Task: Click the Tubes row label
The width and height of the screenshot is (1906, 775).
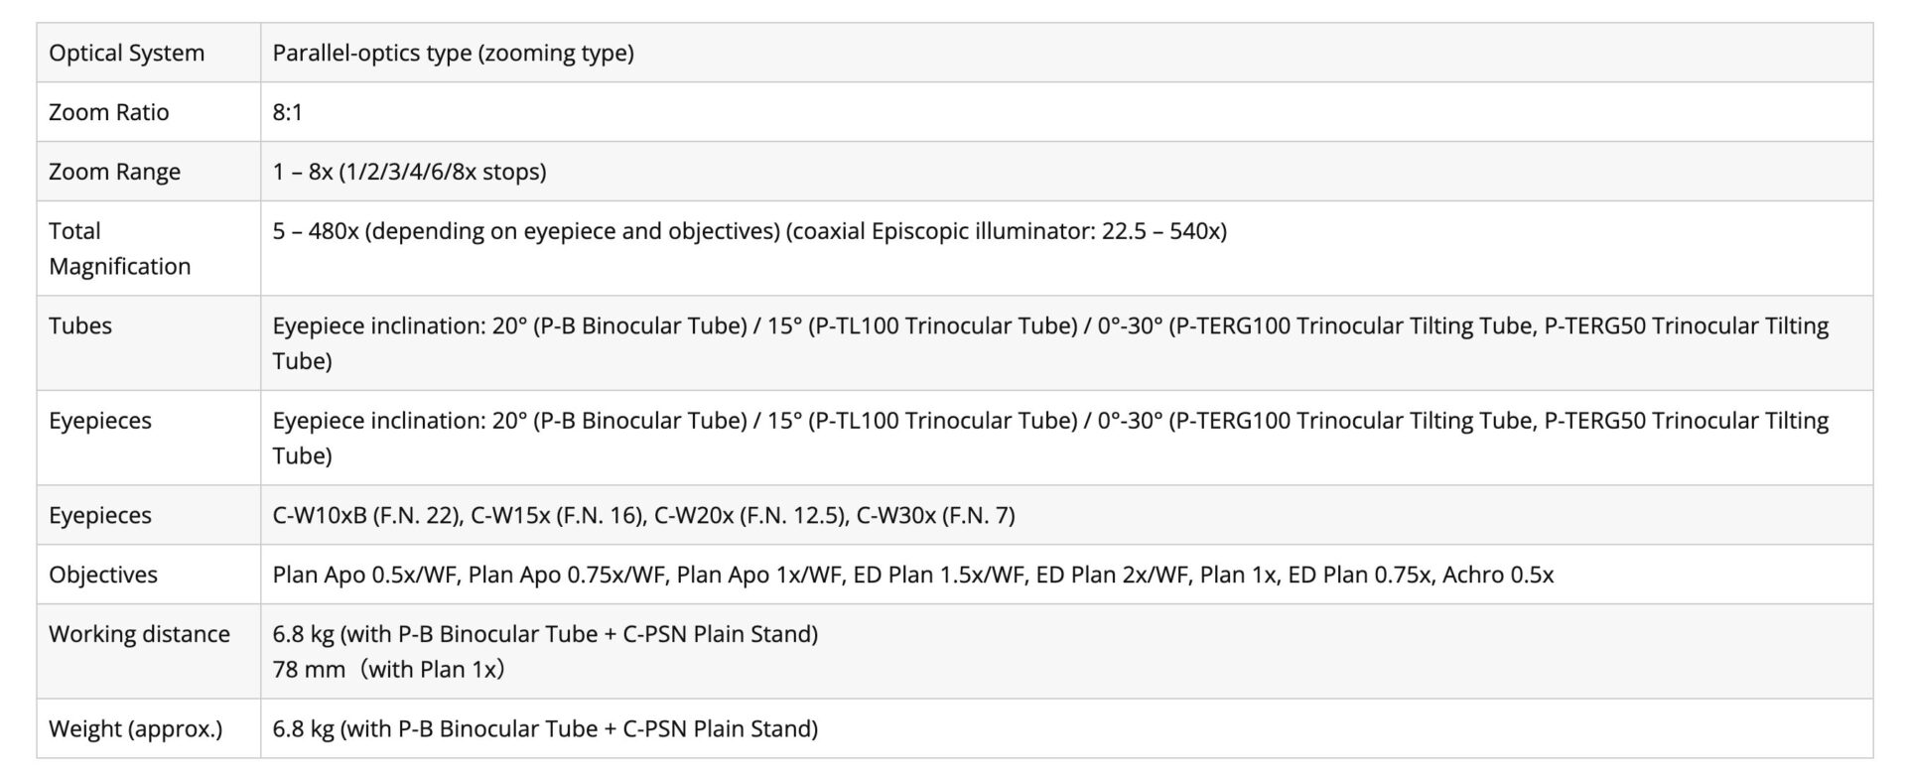Action: pyautogui.click(x=80, y=325)
